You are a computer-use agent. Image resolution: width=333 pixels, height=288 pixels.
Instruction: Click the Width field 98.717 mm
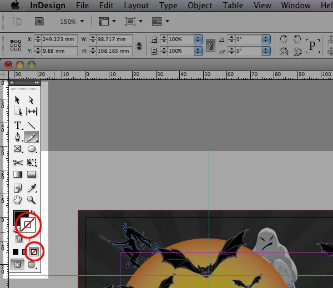pyautogui.click(x=115, y=39)
